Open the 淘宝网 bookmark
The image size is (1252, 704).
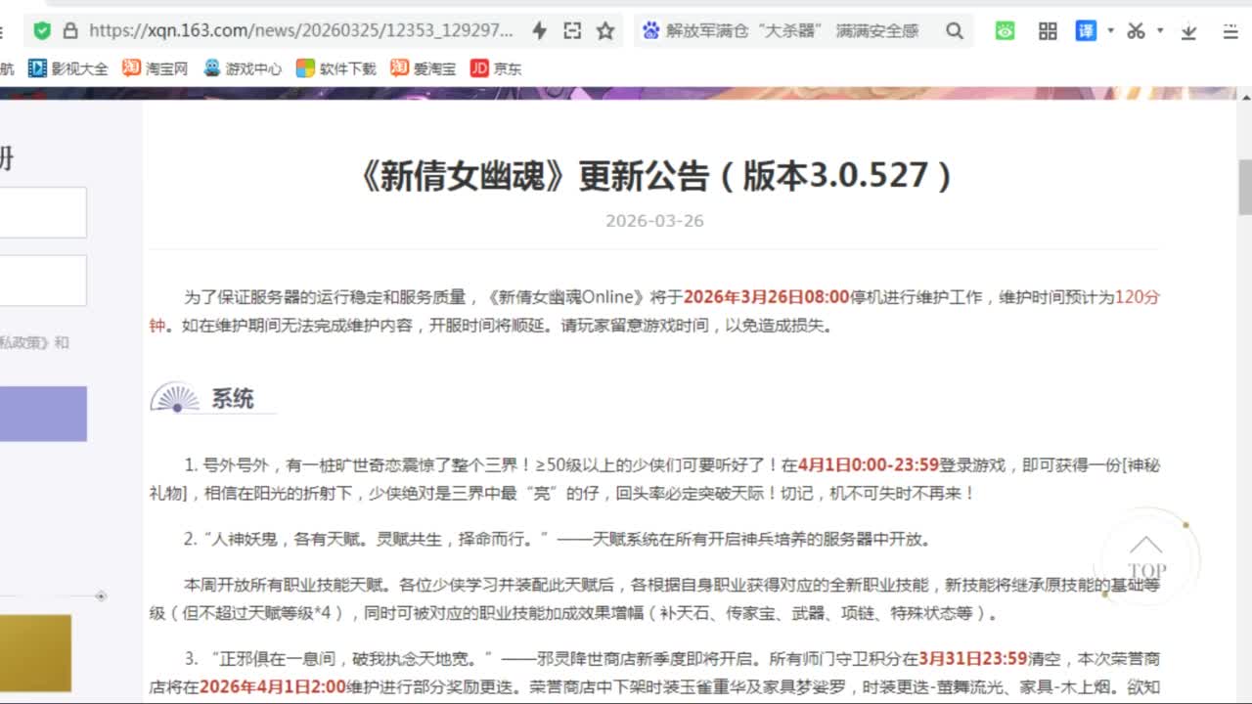pos(156,68)
